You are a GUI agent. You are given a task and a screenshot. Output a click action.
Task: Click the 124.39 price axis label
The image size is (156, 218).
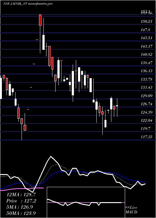pyautogui.click(x=146, y=112)
